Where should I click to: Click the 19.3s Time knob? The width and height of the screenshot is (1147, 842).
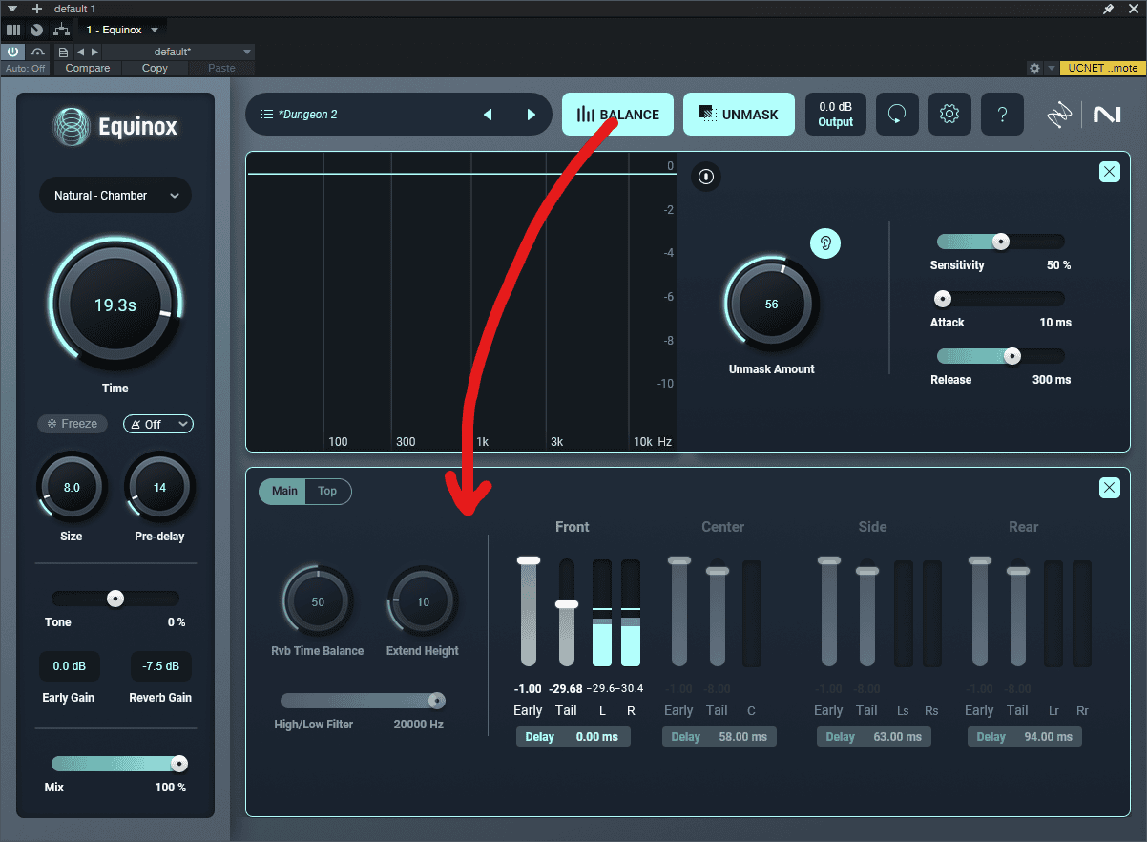pos(115,305)
